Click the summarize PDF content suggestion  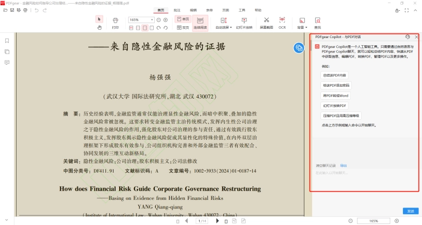(334, 76)
